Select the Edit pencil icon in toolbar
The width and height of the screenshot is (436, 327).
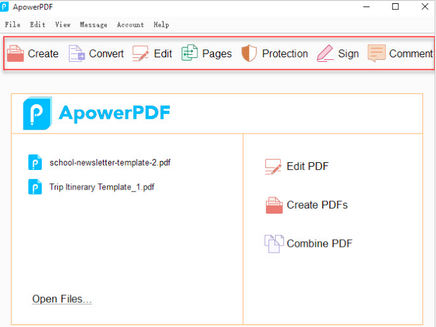[x=140, y=53]
